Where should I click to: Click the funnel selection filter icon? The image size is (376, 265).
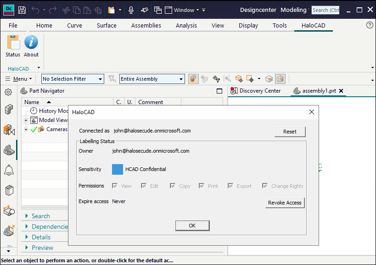[112, 78]
